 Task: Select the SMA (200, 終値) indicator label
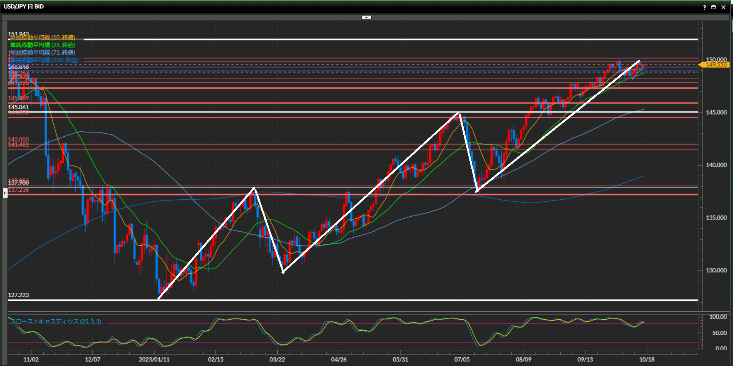click(x=44, y=60)
